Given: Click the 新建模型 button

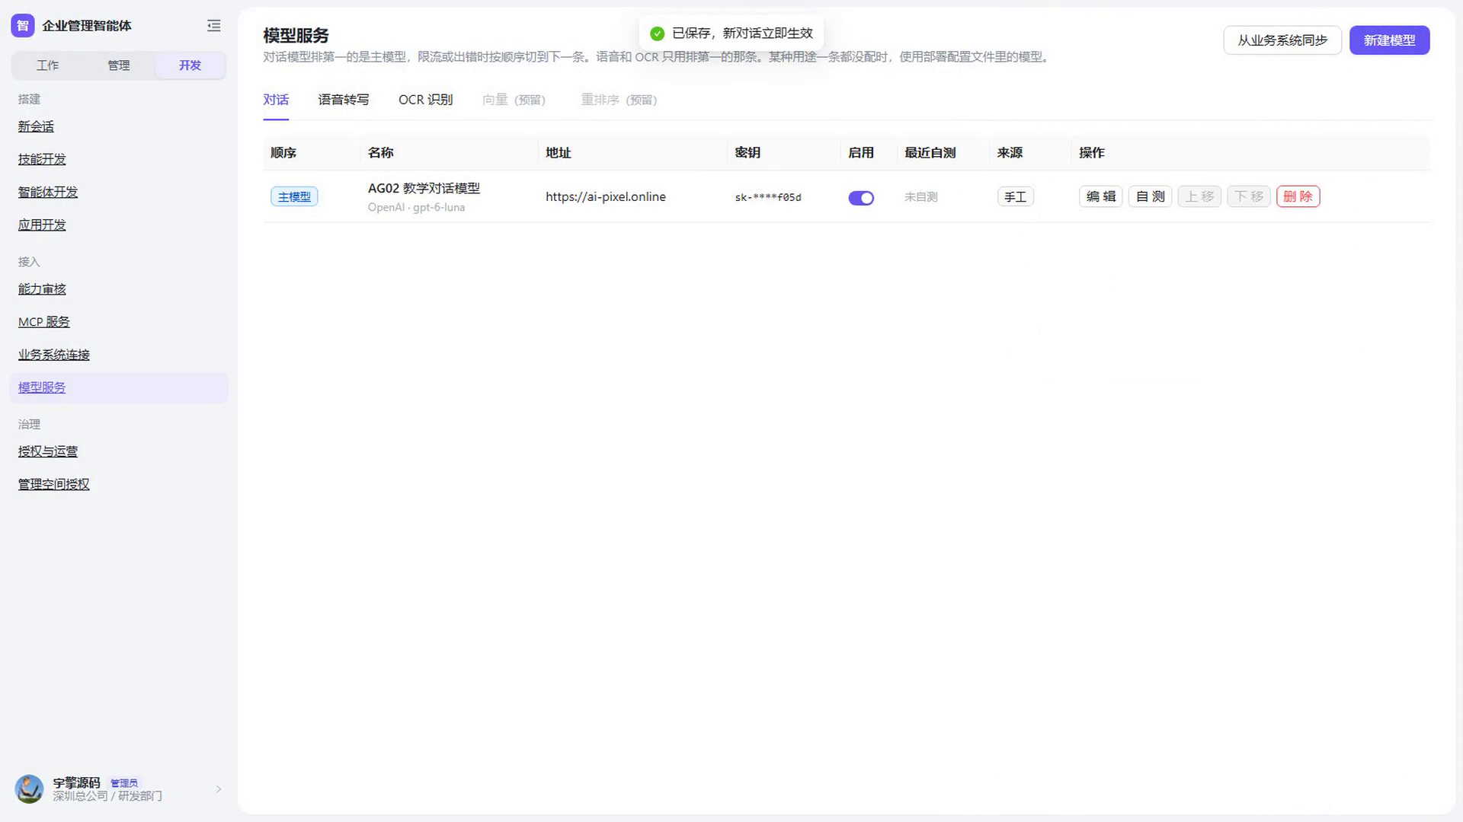Looking at the screenshot, I should (1389, 40).
